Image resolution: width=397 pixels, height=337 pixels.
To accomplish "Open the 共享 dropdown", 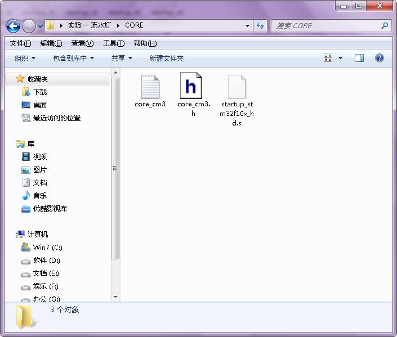I will click(x=122, y=59).
